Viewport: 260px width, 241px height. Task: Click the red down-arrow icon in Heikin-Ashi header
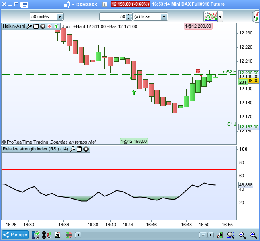pyautogui.click(x=49, y=26)
